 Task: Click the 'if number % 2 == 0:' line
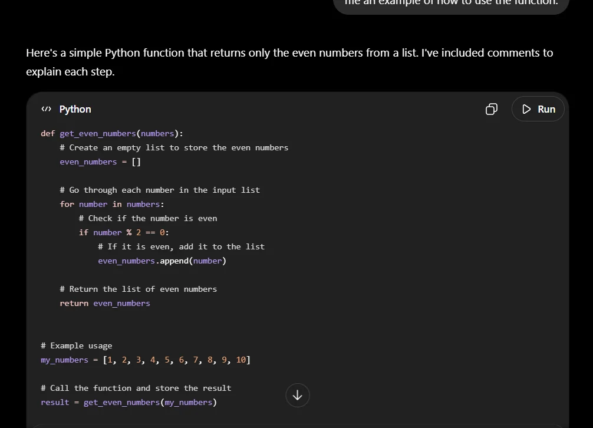[x=124, y=232]
